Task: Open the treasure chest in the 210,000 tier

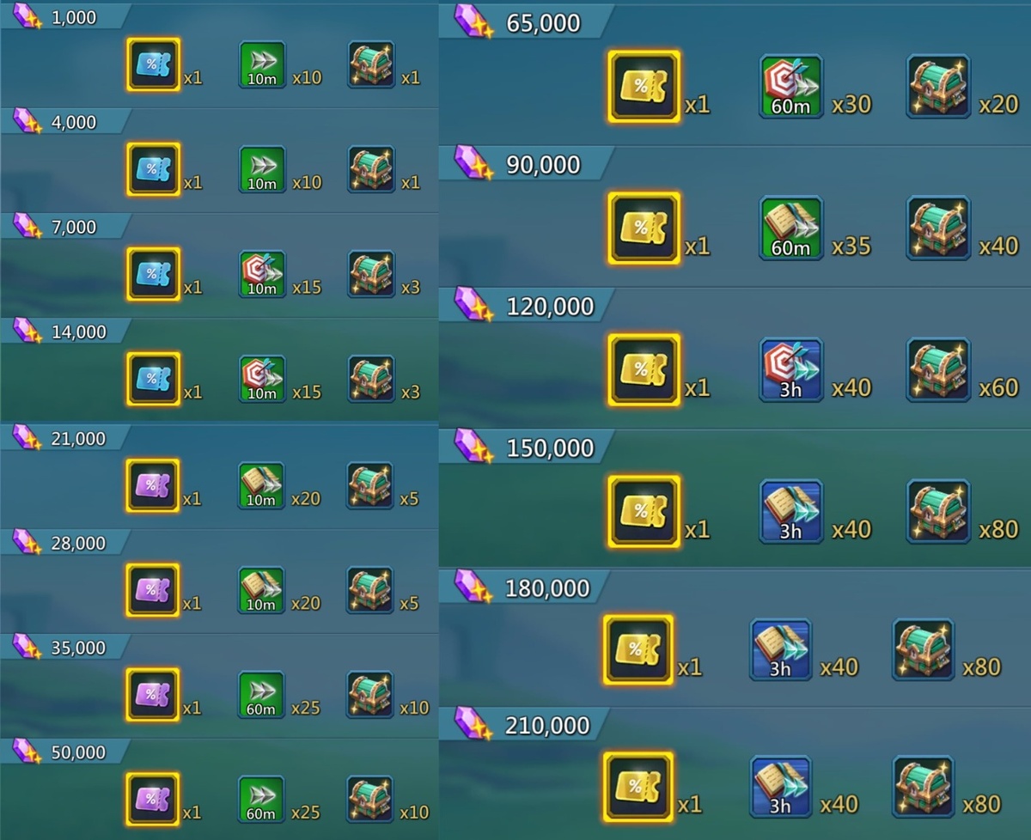Action: [x=924, y=786]
